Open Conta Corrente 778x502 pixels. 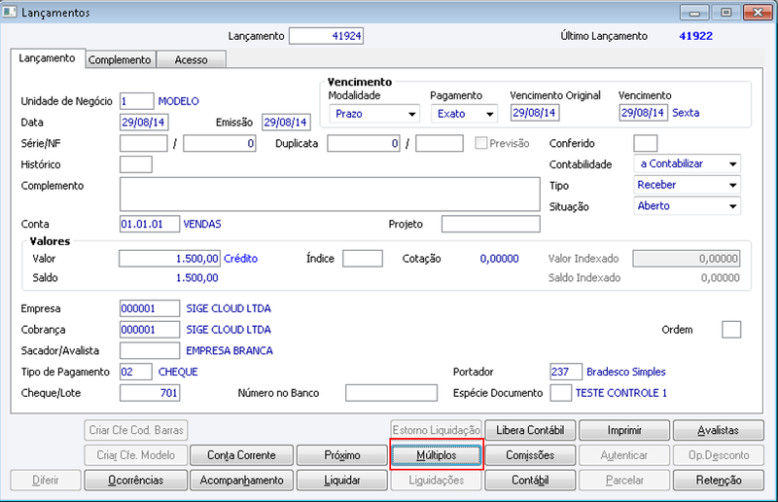pyautogui.click(x=241, y=455)
